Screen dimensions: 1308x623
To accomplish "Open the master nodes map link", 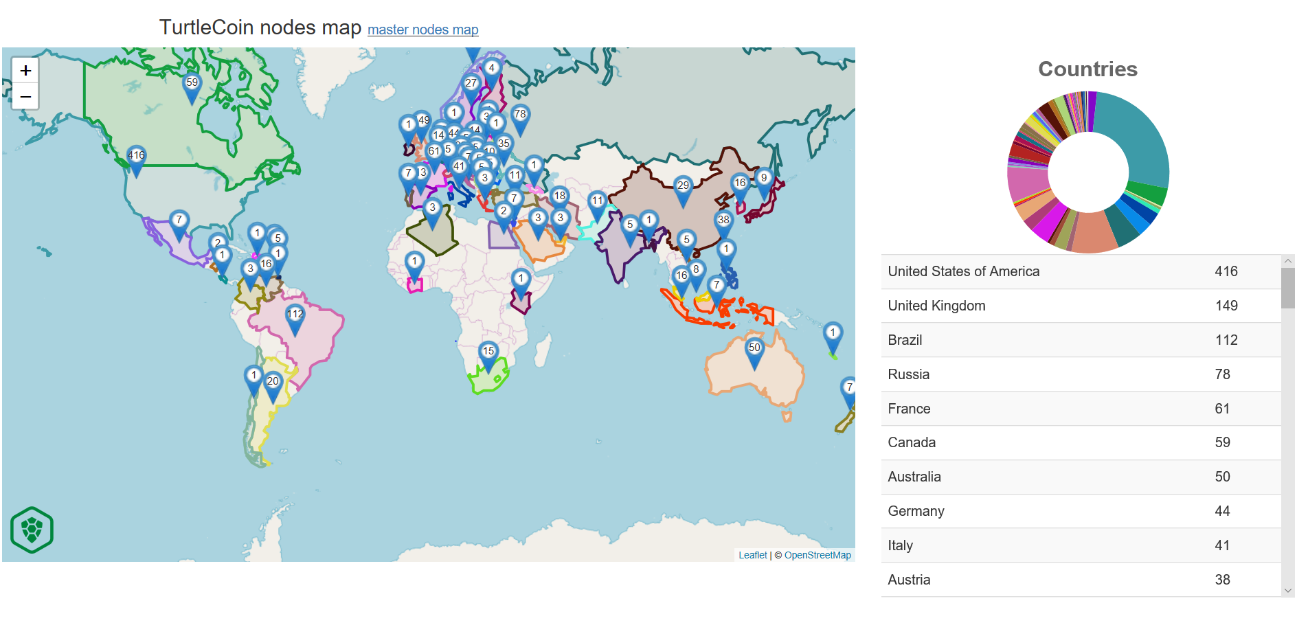I will pyautogui.click(x=422, y=30).
